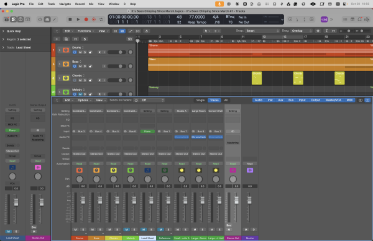The height and width of the screenshot is (241, 373).
Task: Open the Mix menu in menu bar
Action: click(91, 4)
